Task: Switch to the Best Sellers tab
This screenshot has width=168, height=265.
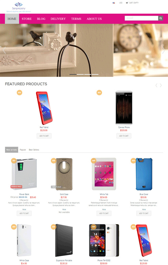Action: [34, 150]
